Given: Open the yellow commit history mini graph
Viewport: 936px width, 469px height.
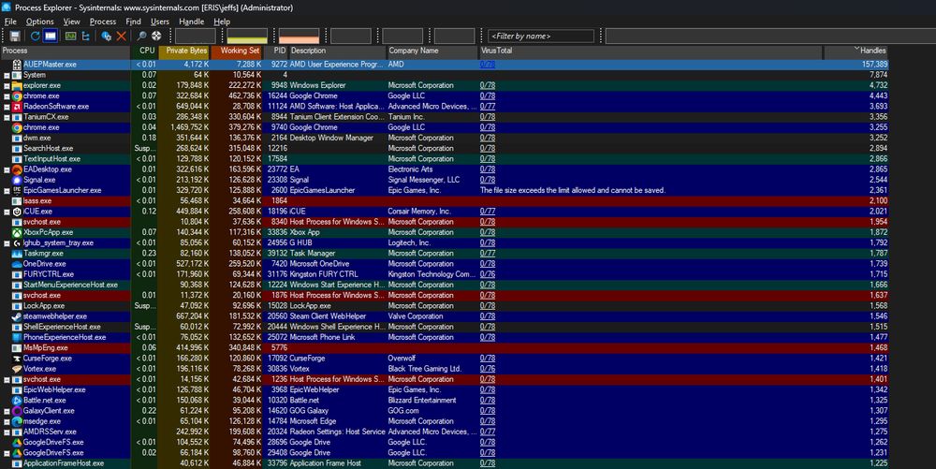Looking at the screenshot, I should (x=247, y=37).
